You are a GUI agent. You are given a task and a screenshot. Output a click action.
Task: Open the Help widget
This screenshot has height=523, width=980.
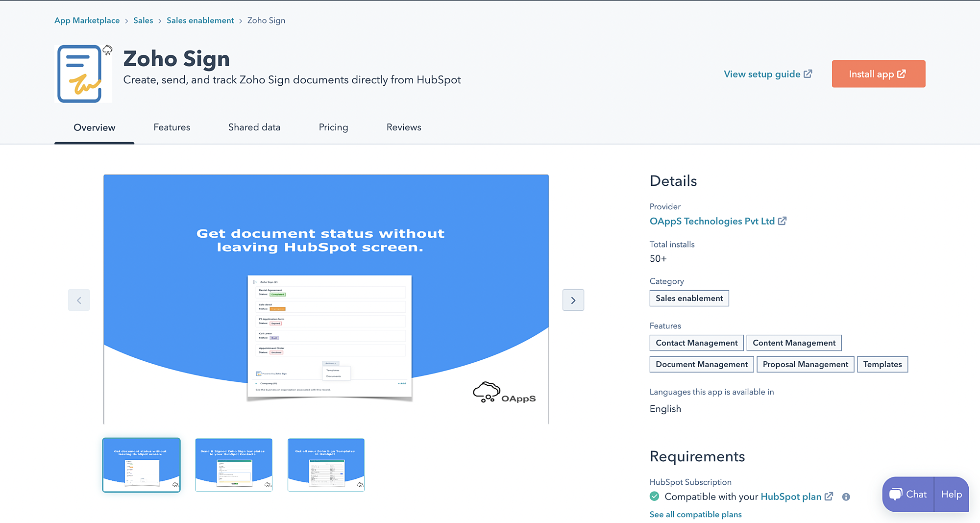[952, 494]
